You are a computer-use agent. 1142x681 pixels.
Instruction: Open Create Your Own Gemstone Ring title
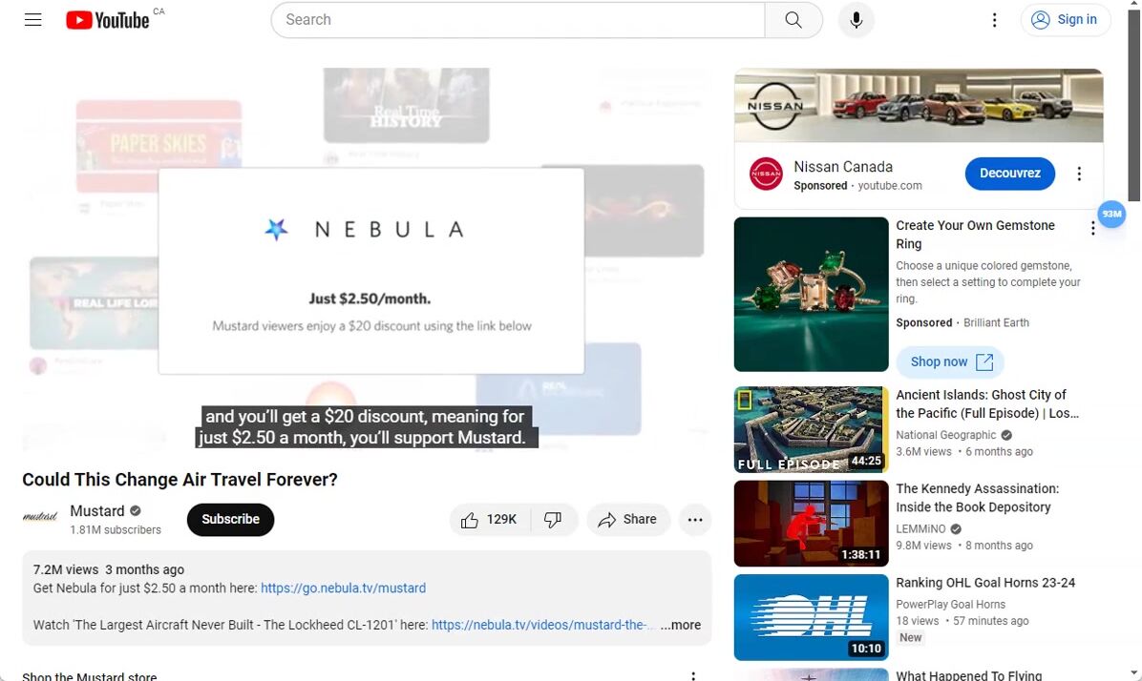click(975, 235)
